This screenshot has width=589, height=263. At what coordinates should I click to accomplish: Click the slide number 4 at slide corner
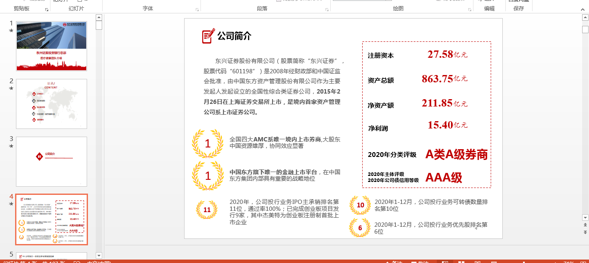click(476, 229)
